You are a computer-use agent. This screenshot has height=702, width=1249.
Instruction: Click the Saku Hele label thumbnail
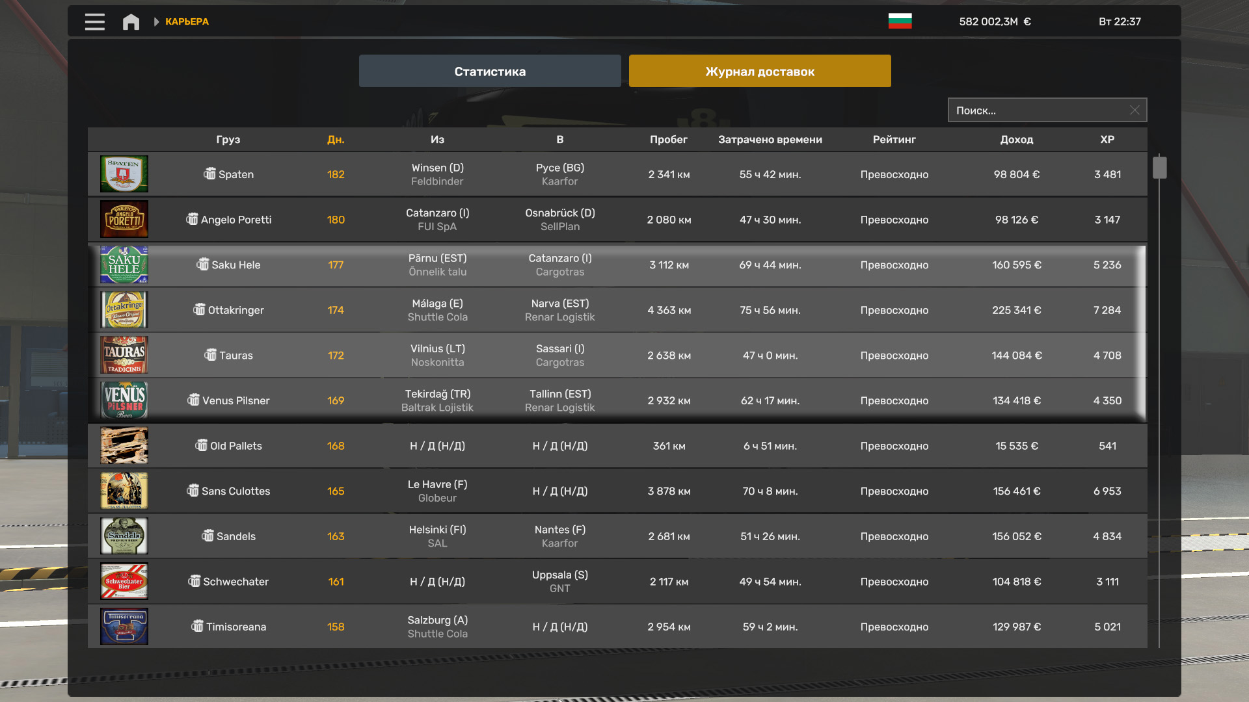point(124,265)
